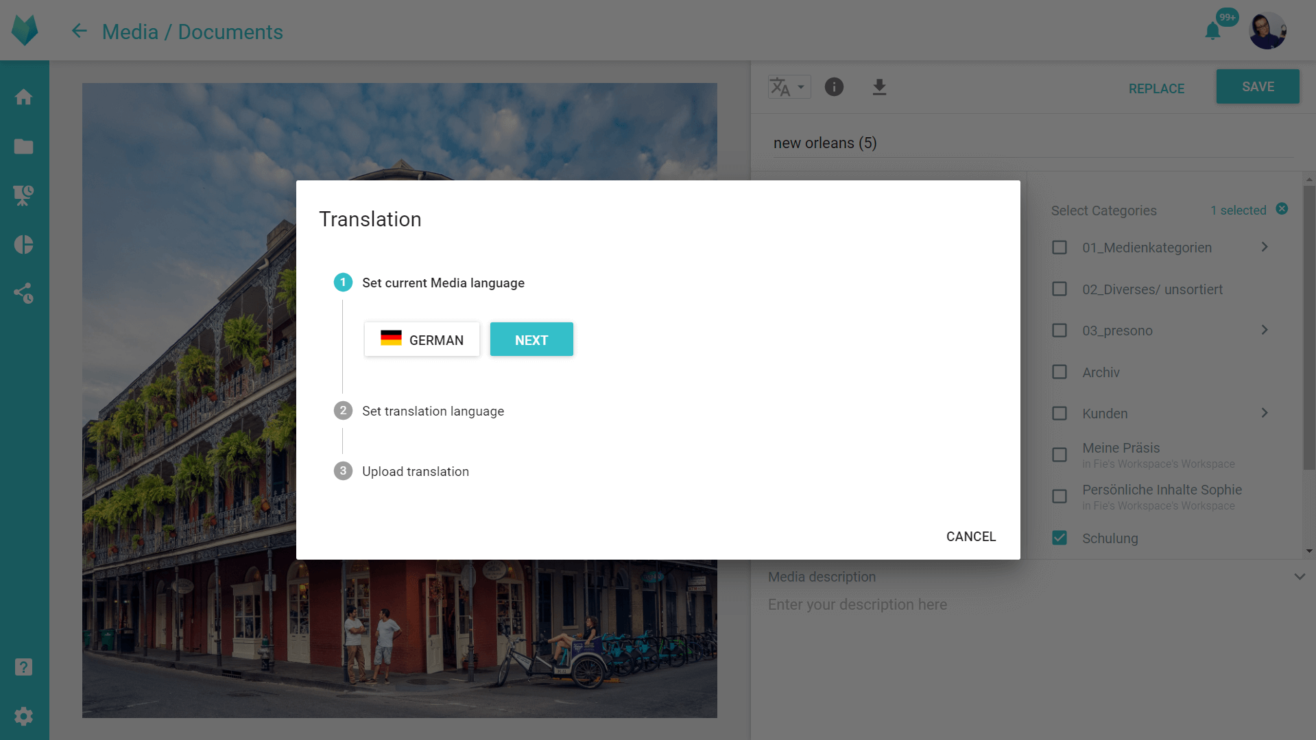The width and height of the screenshot is (1316, 740).
Task: Click NEXT in Translation dialog
Action: pyautogui.click(x=531, y=339)
